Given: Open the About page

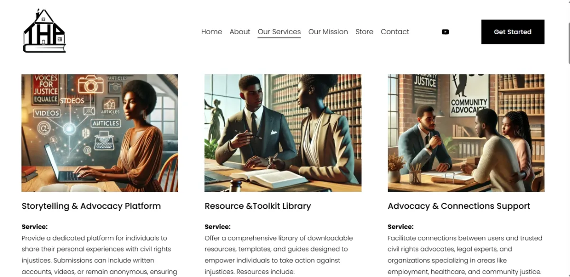Looking at the screenshot, I should (240, 32).
